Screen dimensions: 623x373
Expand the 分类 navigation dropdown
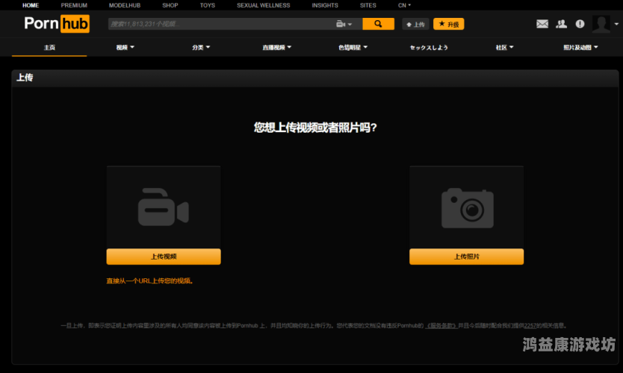point(200,47)
